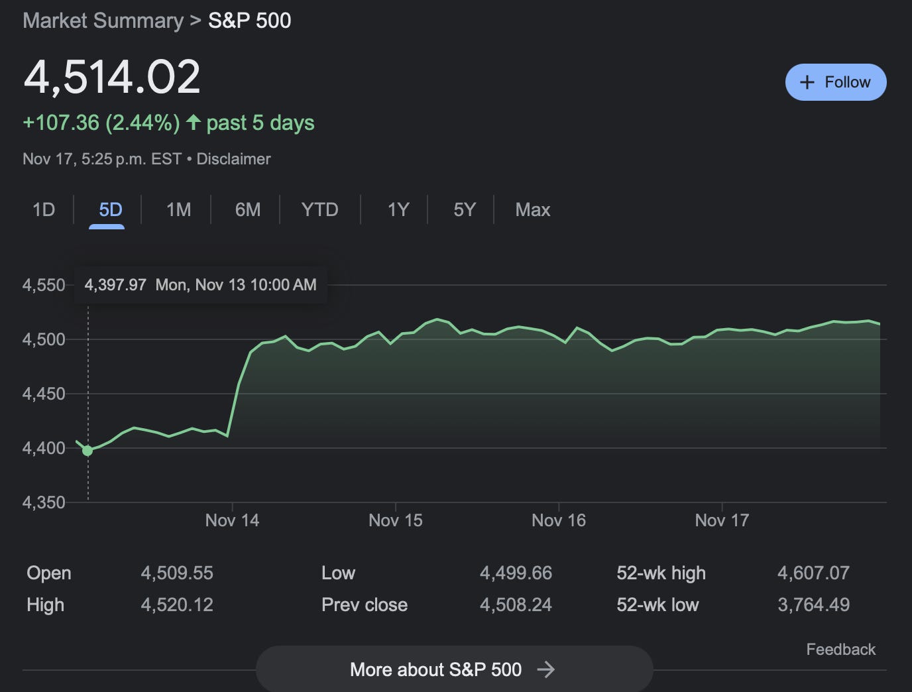The image size is (912, 692).
Task: Open the Disclaimer link
Action: coord(233,159)
